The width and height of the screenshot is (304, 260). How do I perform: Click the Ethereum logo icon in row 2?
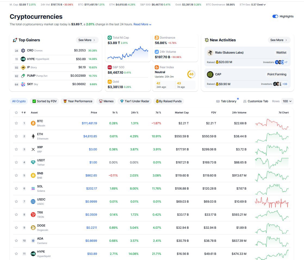(33, 136)
